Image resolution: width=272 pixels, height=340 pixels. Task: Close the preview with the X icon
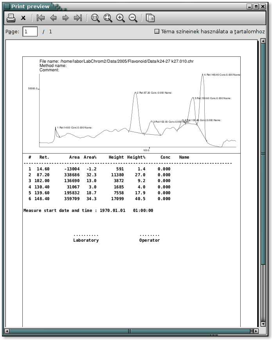point(23,18)
